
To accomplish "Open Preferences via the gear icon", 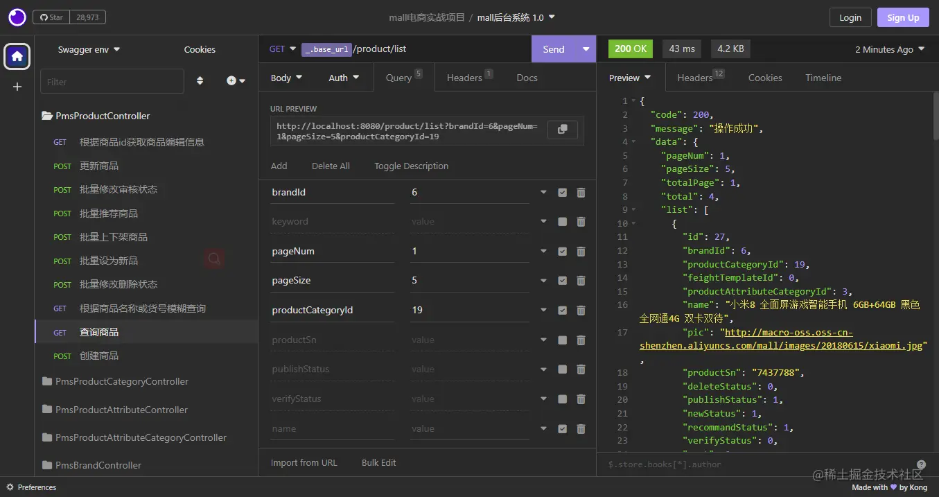I will [10, 487].
